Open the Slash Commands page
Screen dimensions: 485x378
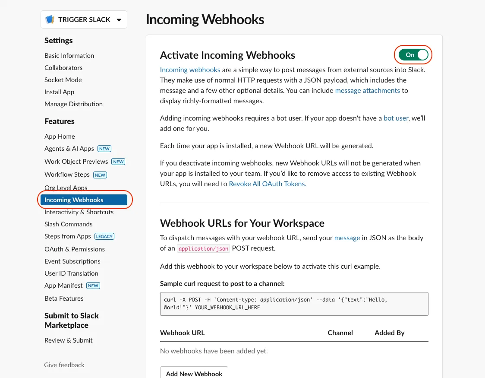click(x=69, y=224)
